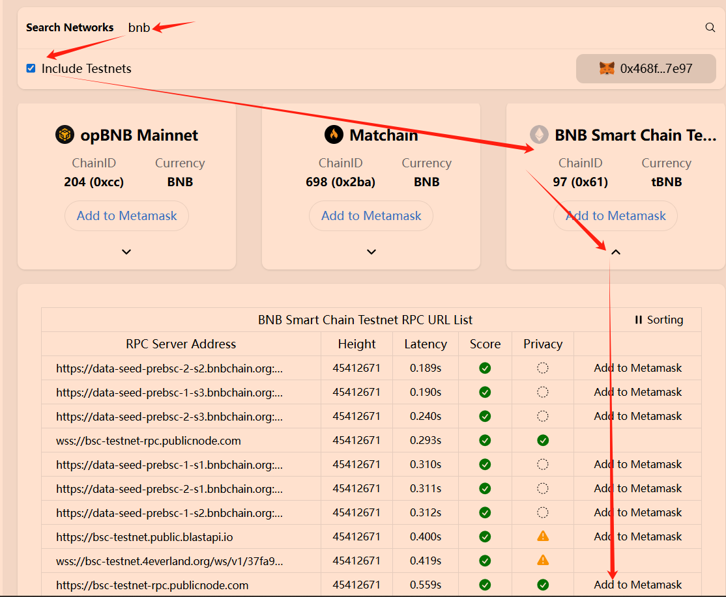
Task: Add data-seed-prebsc-2-s2 RPC to Metamask
Action: point(637,368)
